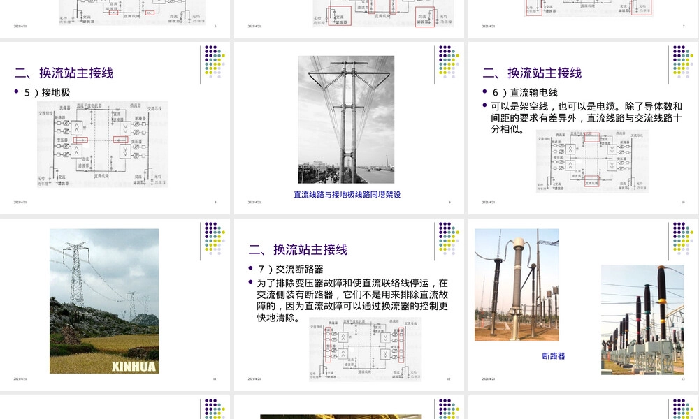This screenshot has height=419, width=699.
Task: Click the 5）接地极 bullet text
Action: pos(47,93)
